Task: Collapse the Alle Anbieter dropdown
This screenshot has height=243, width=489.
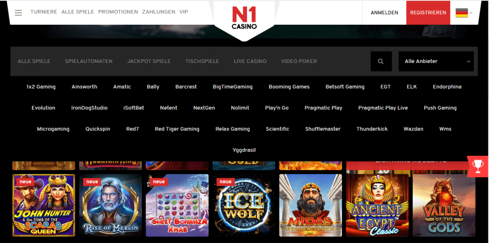Action: click(x=436, y=61)
